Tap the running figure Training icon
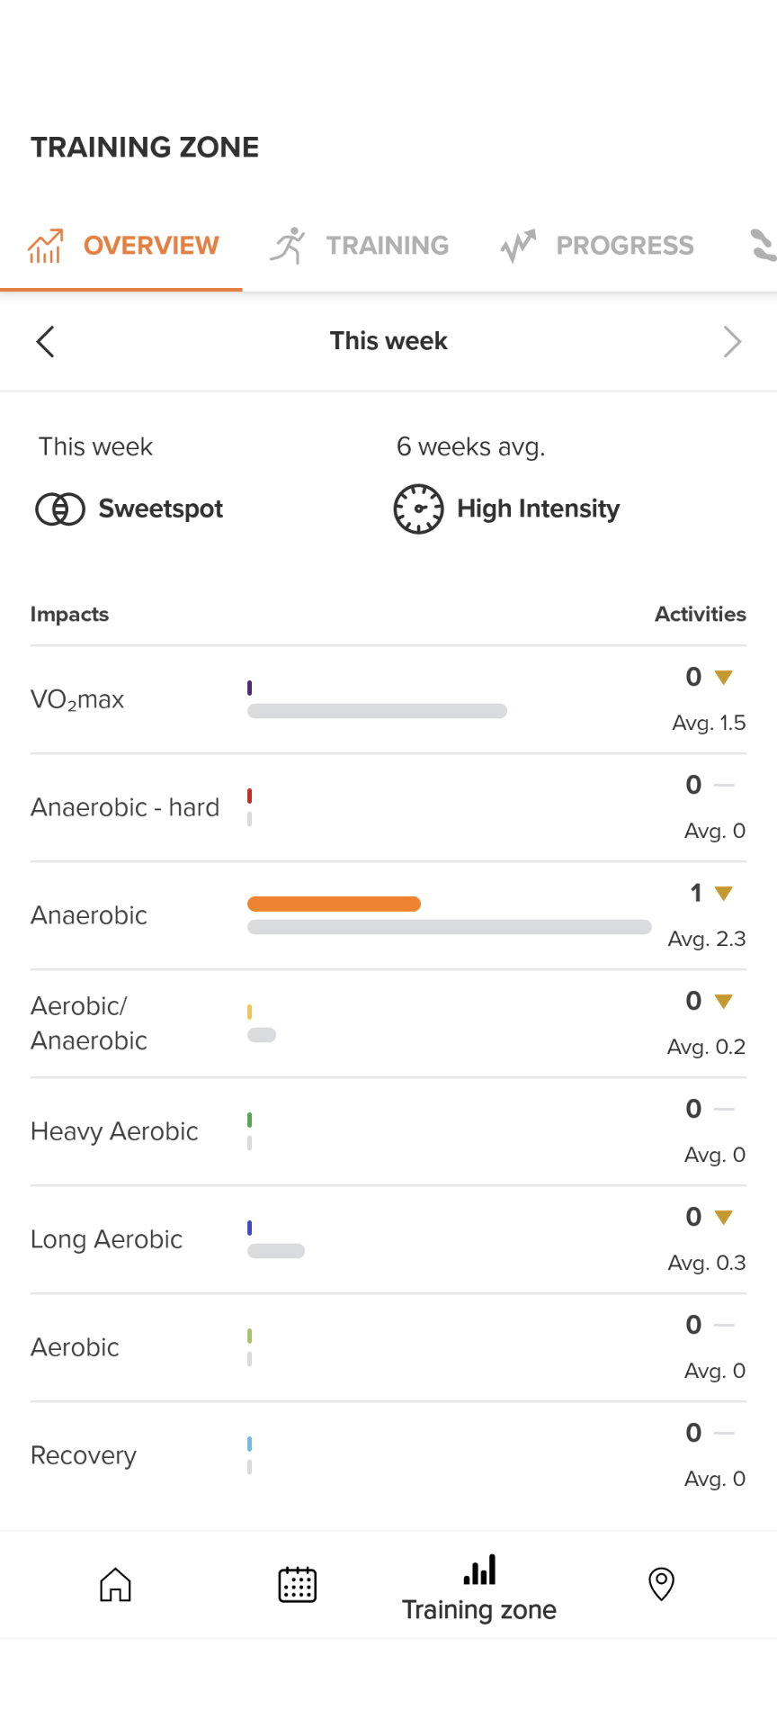This screenshot has width=777, height=1728. [x=288, y=246]
